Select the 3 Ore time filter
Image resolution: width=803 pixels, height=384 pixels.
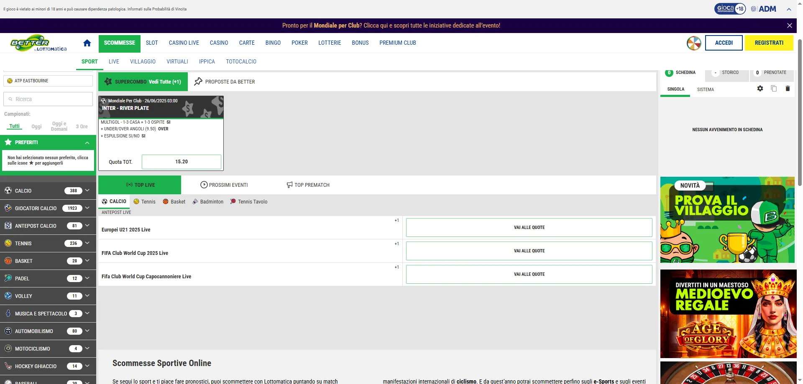[x=82, y=127]
